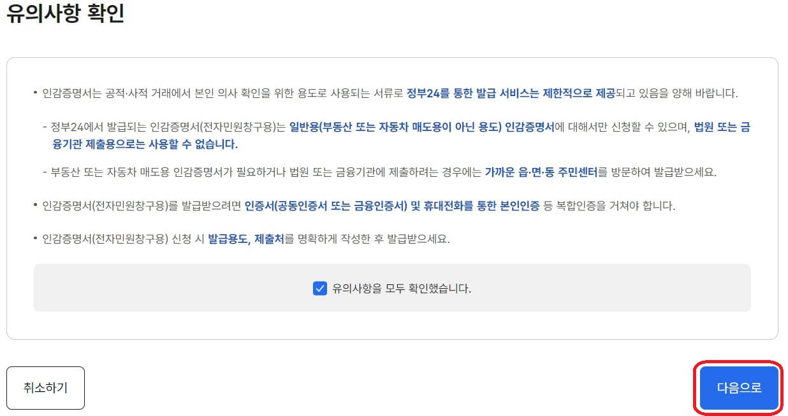Click inside the notice content panel

(393, 191)
